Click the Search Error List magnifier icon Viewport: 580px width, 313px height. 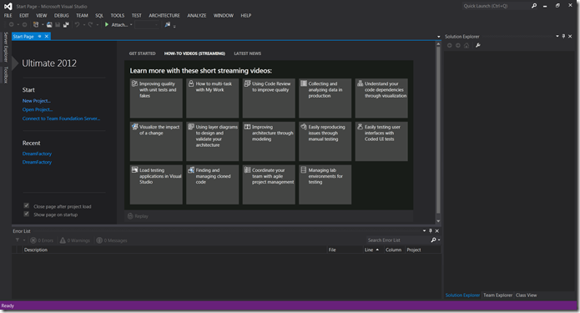pyautogui.click(x=433, y=240)
